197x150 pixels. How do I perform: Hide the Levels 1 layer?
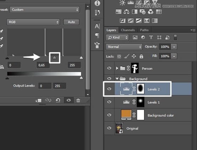pyautogui.click(x=109, y=102)
